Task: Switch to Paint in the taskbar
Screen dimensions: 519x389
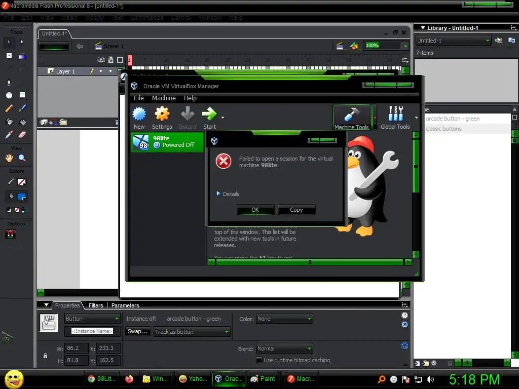Action: (264, 379)
